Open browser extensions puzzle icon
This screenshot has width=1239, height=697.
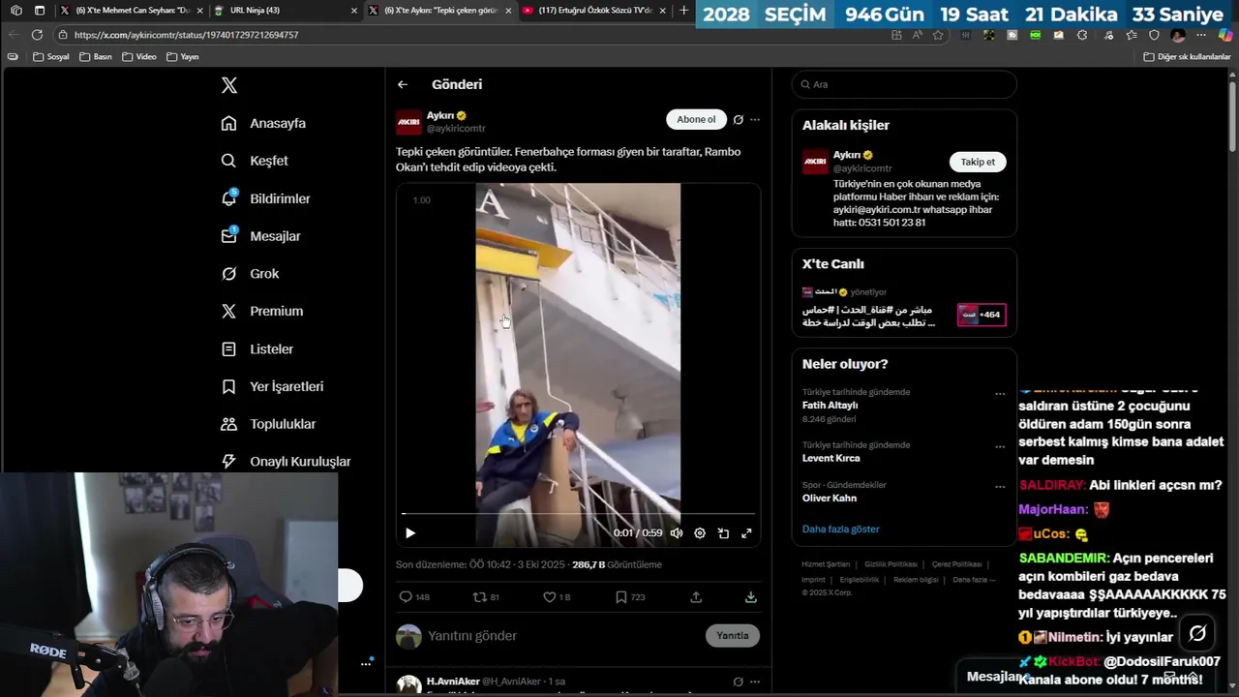coord(1082,35)
